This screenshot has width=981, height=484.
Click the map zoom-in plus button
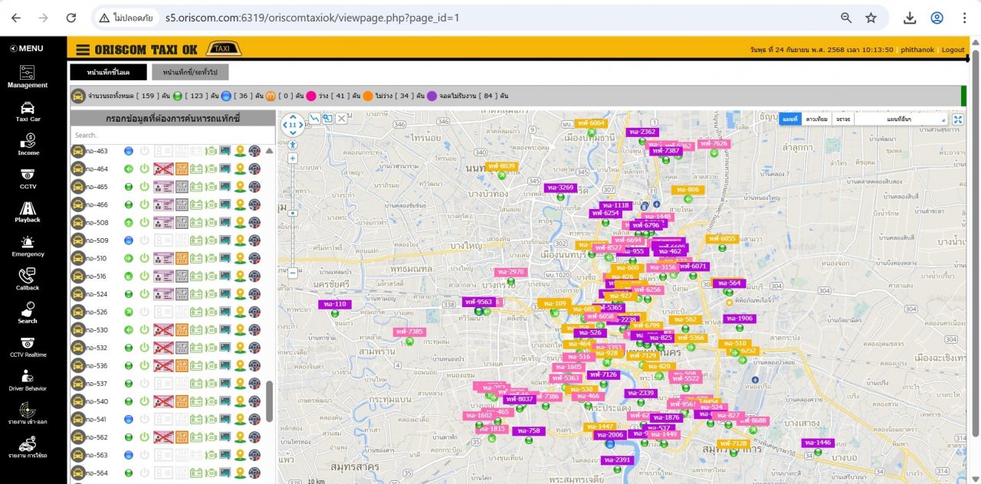292,159
